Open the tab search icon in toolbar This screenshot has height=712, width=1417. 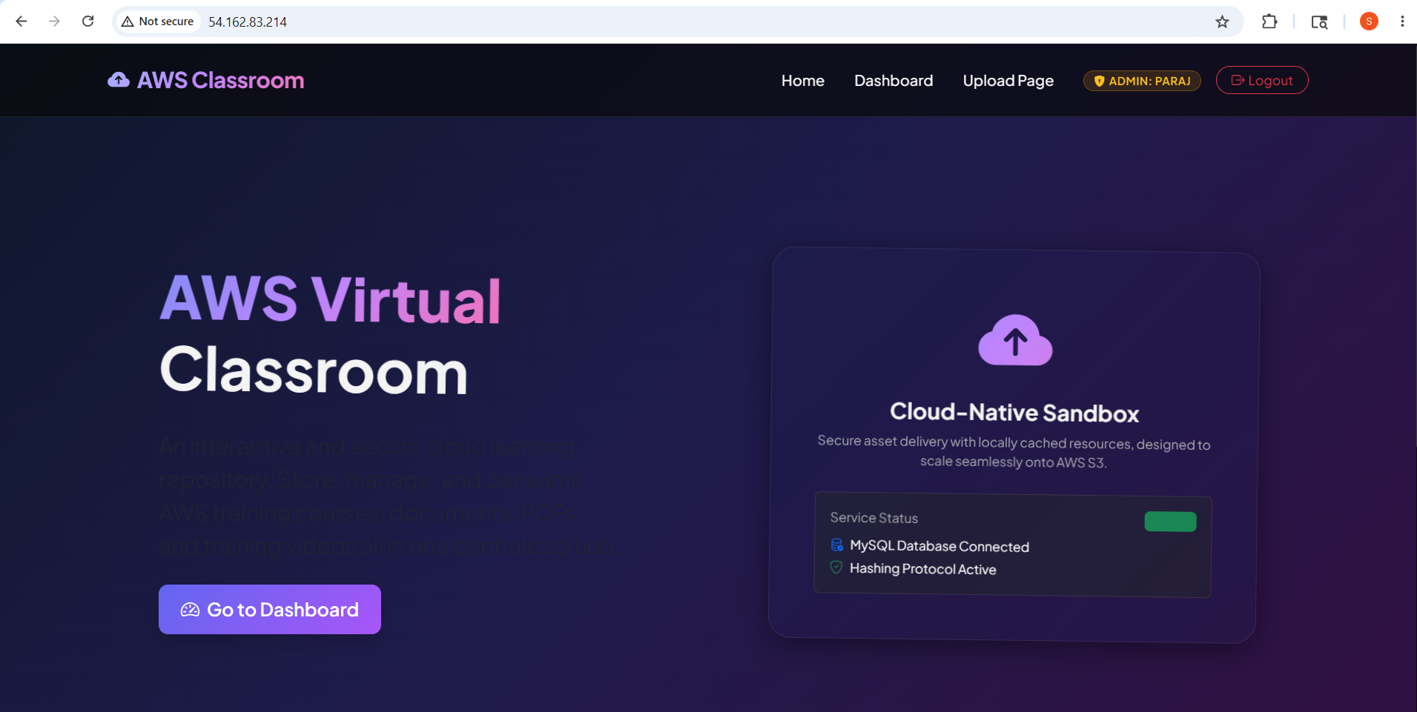click(x=1319, y=21)
